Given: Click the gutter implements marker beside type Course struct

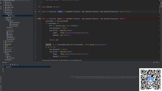Looking at the screenshot, I should 39,7.
